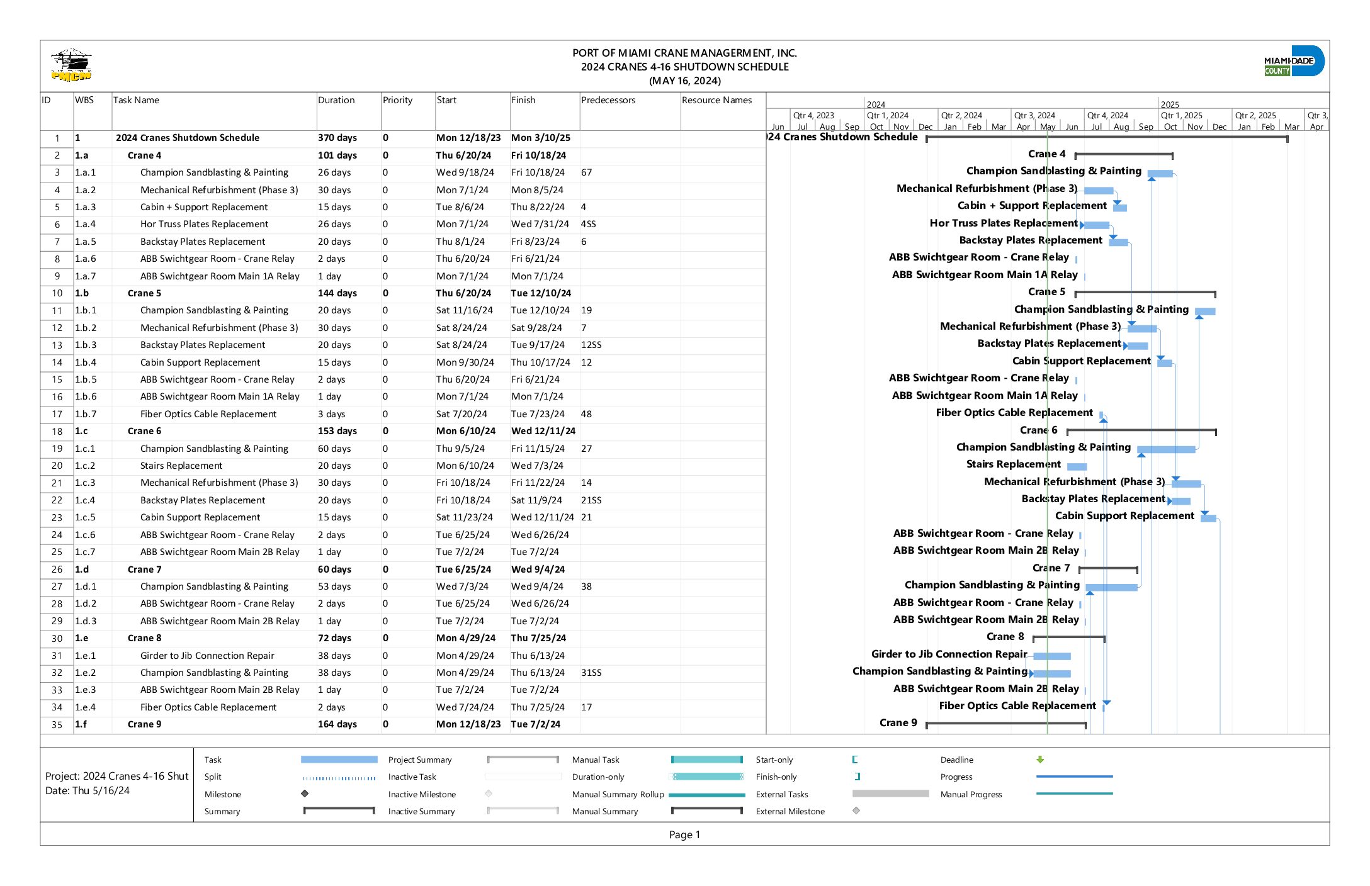Click the Miami-Dade County logo

1294,62
